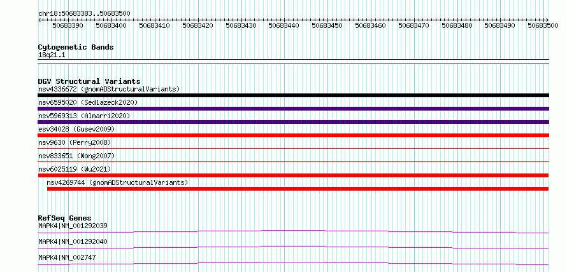Image resolution: width=567 pixels, height=272 pixels.
Task: Click ruler position 50683450
Action: click(x=327, y=25)
